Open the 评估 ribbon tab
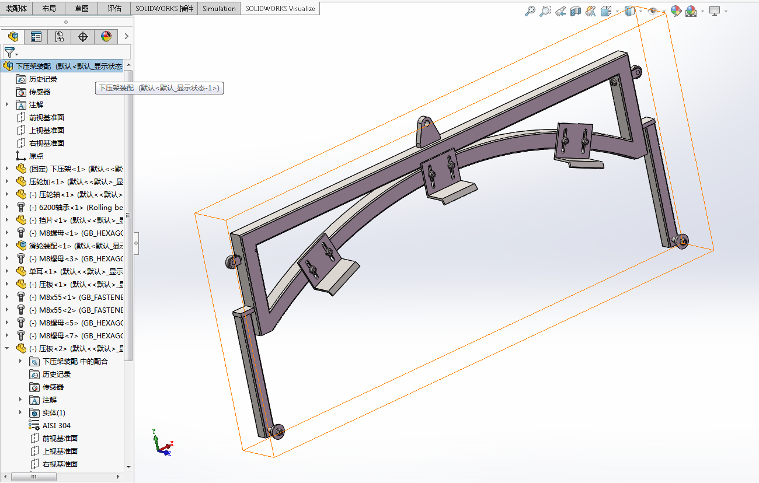The height and width of the screenshot is (483, 759). (115, 9)
